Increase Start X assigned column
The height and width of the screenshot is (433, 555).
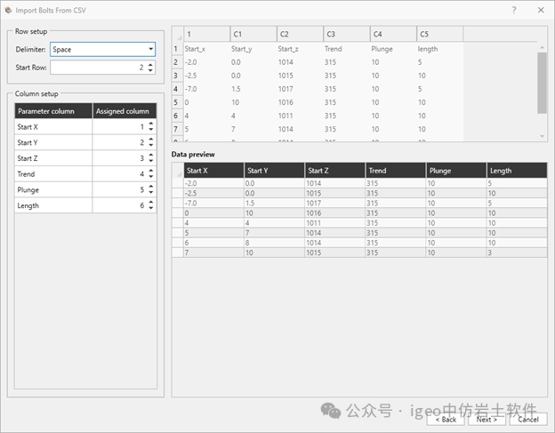pos(150,124)
